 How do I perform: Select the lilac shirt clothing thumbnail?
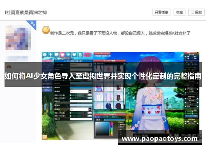[108, 97]
